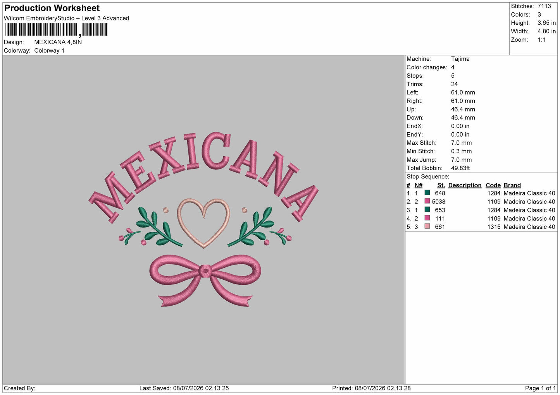Screen dimensions: 560x395
Task: Click the Zoom value 1:1
Action: click(542, 40)
